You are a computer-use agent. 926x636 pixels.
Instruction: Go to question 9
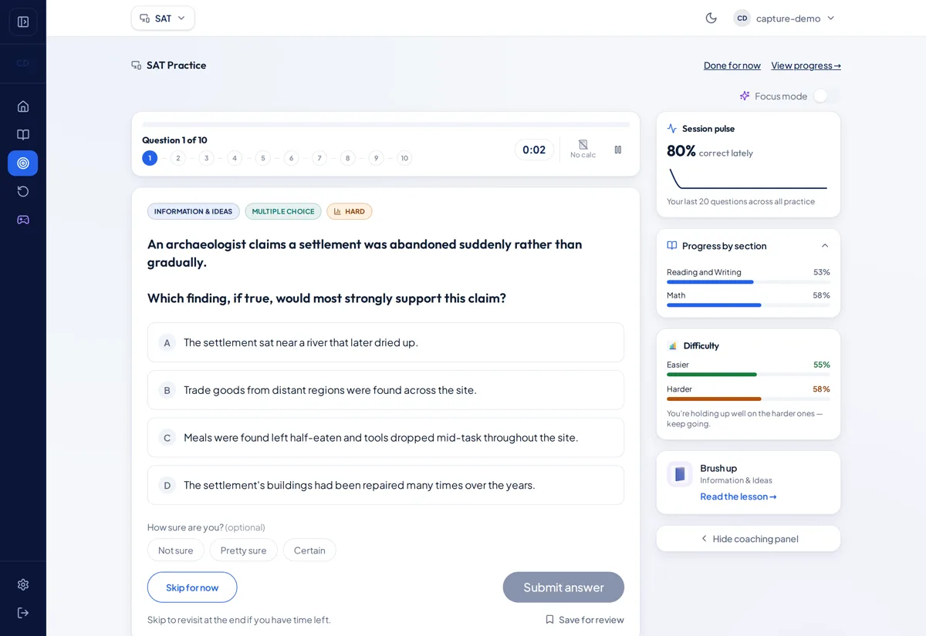pyautogui.click(x=376, y=158)
